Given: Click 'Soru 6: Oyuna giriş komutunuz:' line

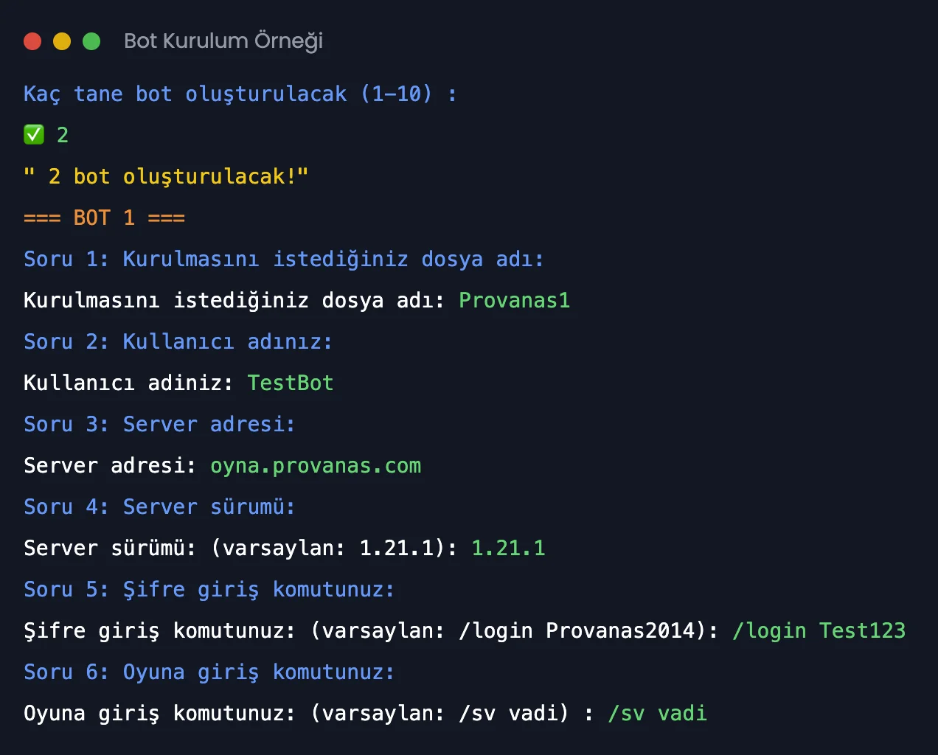Looking at the screenshot, I should click(209, 672).
